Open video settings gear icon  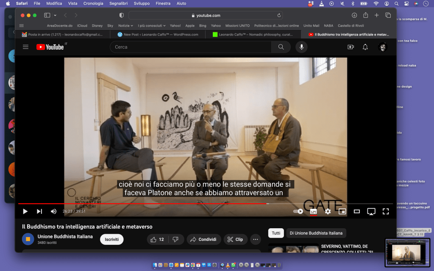(328, 211)
